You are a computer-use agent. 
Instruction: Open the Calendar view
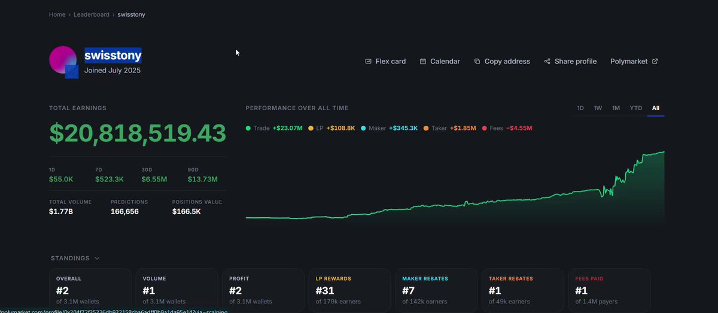click(x=440, y=61)
